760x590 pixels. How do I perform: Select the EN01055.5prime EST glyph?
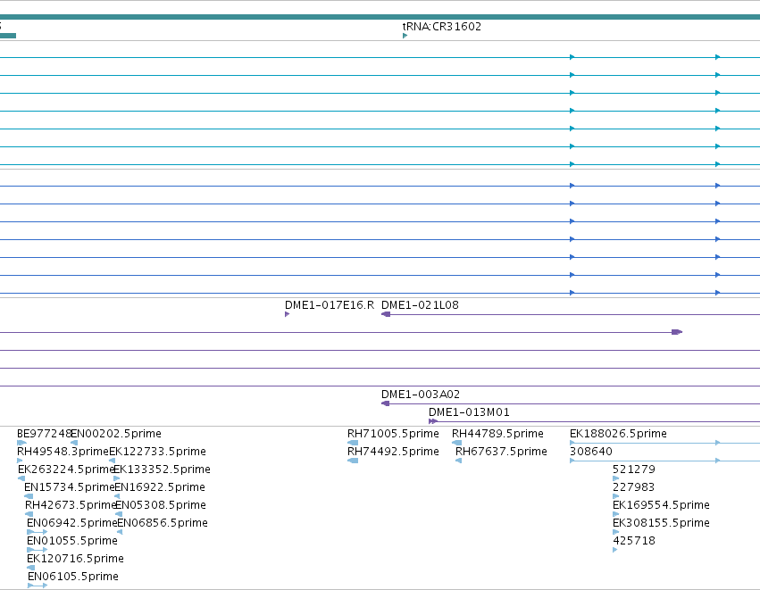click(38, 550)
